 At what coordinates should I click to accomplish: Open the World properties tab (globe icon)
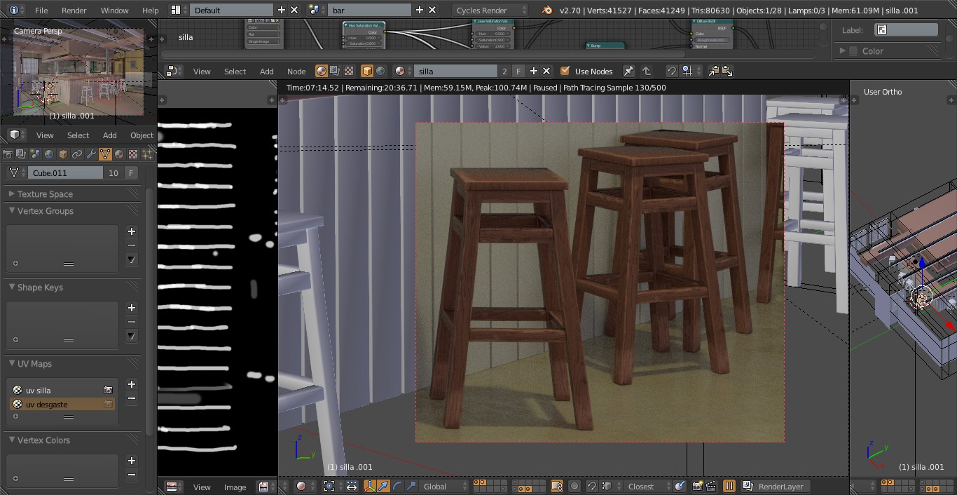[x=49, y=154]
